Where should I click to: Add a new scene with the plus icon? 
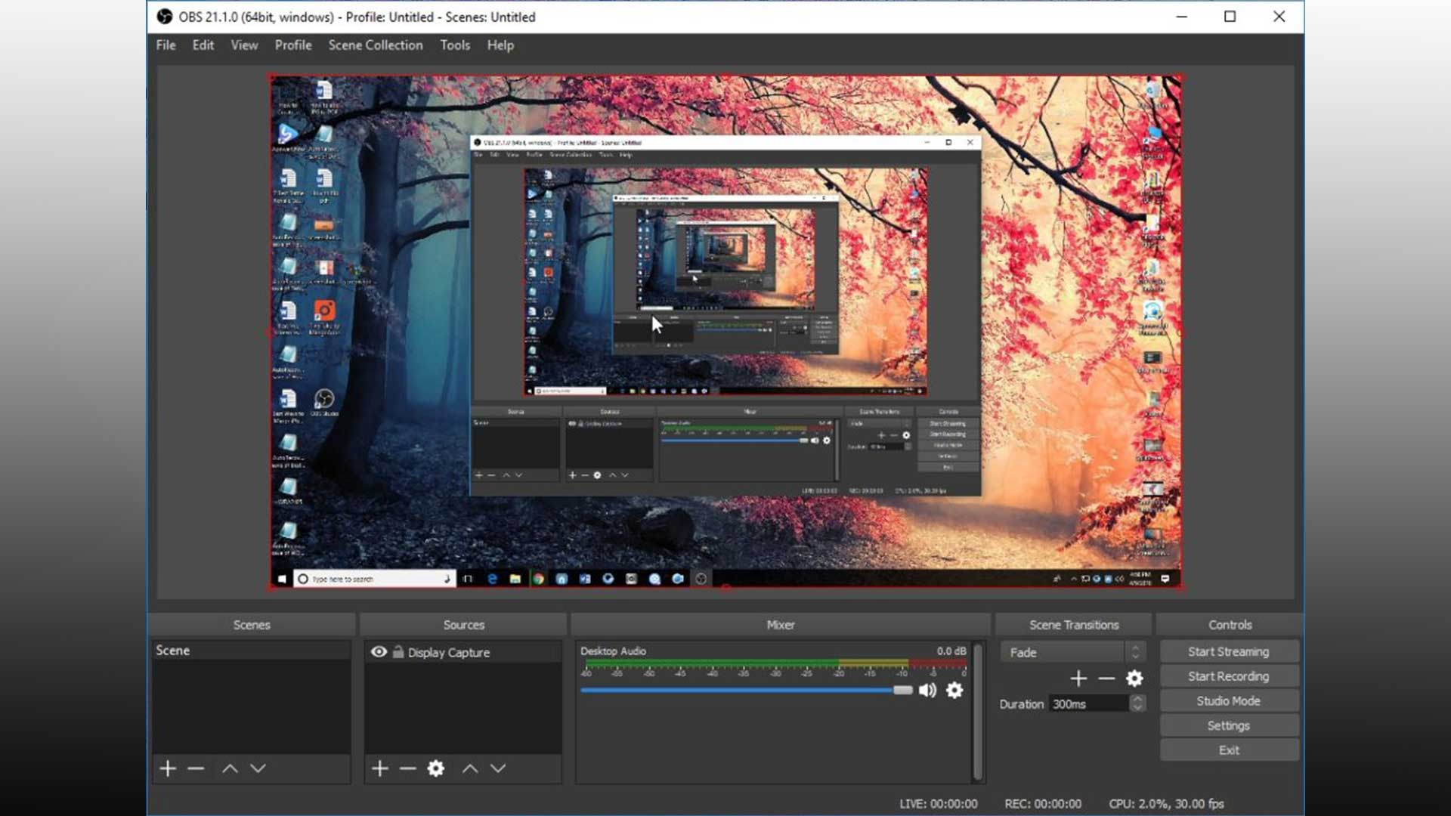pyautogui.click(x=168, y=768)
